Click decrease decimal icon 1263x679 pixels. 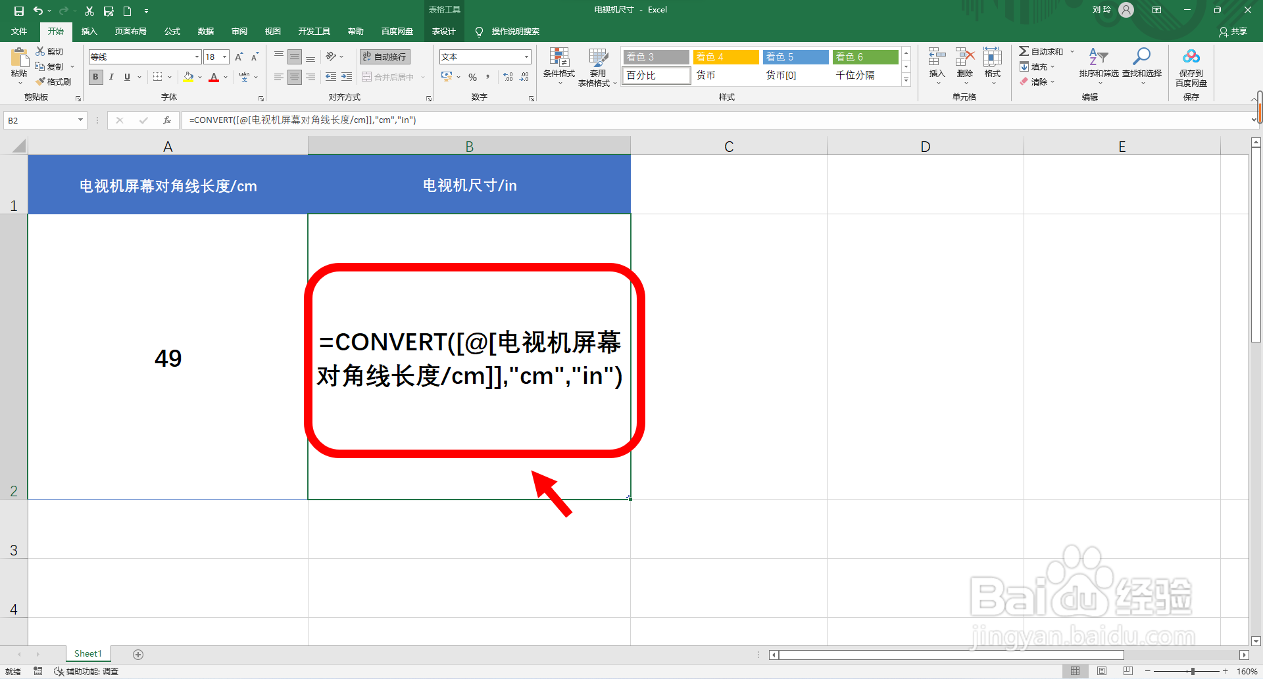pos(524,77)
